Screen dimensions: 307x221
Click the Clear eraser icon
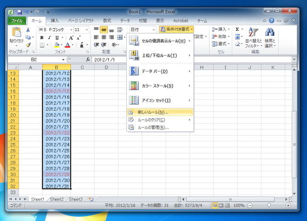[237, 44]
